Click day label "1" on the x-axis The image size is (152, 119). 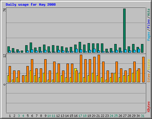(x=10, y=116)
